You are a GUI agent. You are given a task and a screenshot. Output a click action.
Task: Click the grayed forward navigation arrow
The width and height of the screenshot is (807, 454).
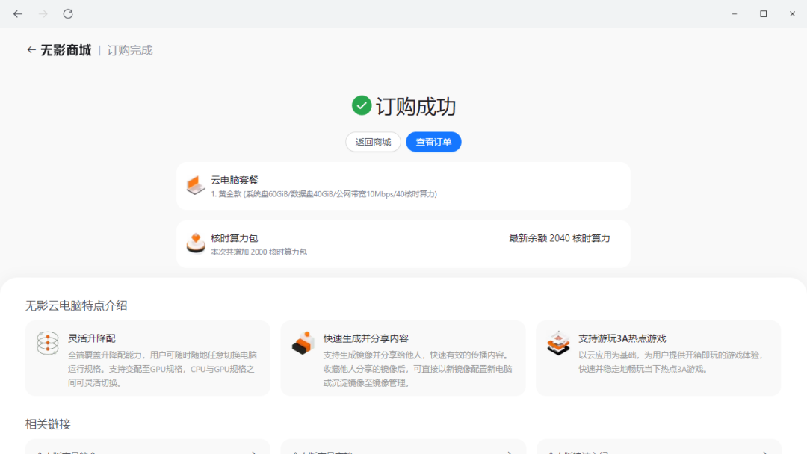43,13
